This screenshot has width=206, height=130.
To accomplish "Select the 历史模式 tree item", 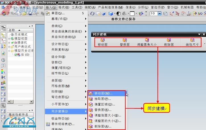I will coord(21,35).
